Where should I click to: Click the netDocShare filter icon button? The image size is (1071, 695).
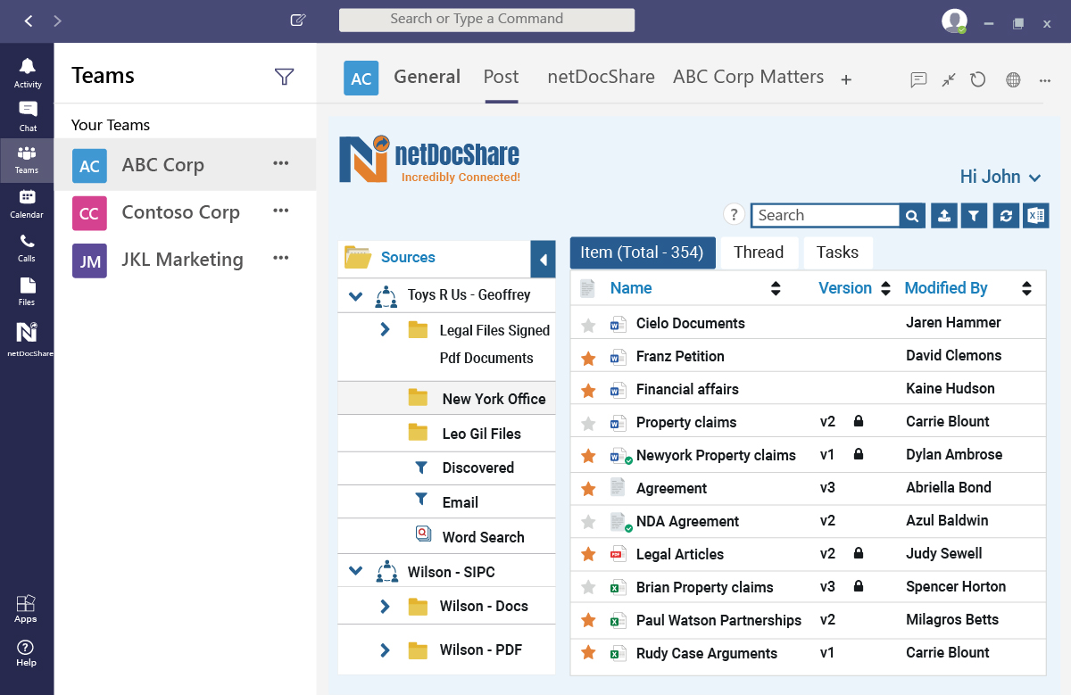point(975,215)
